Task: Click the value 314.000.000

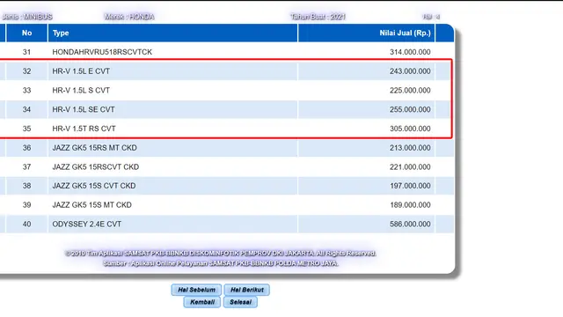Action: tap(410, 52)
